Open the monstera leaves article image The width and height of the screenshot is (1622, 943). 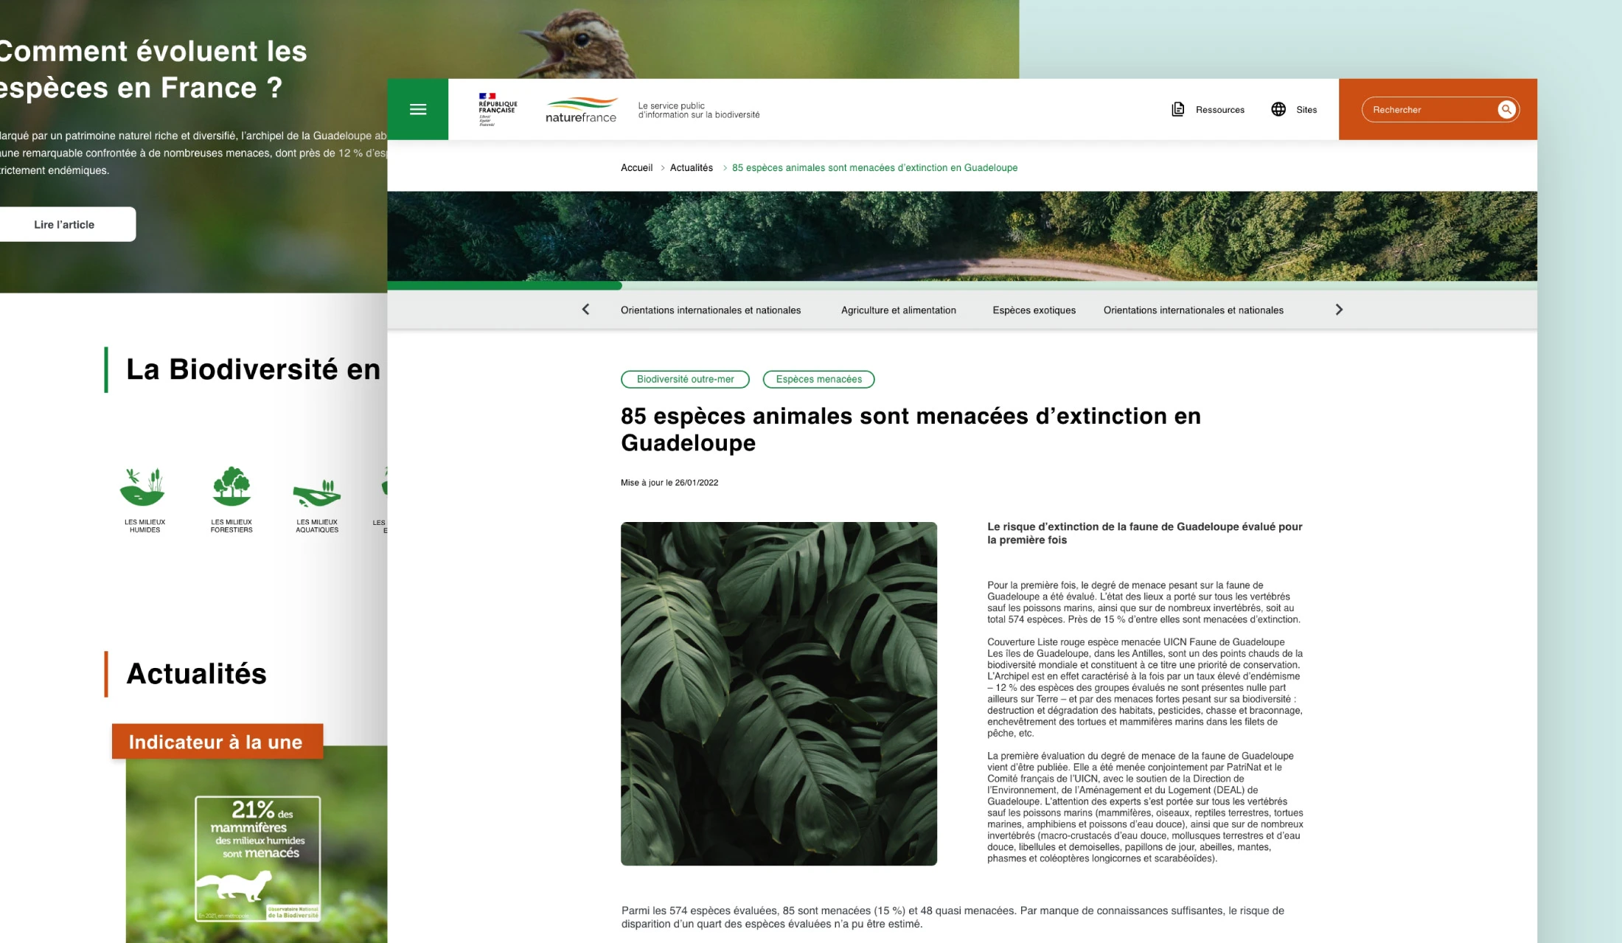point(779,692)
